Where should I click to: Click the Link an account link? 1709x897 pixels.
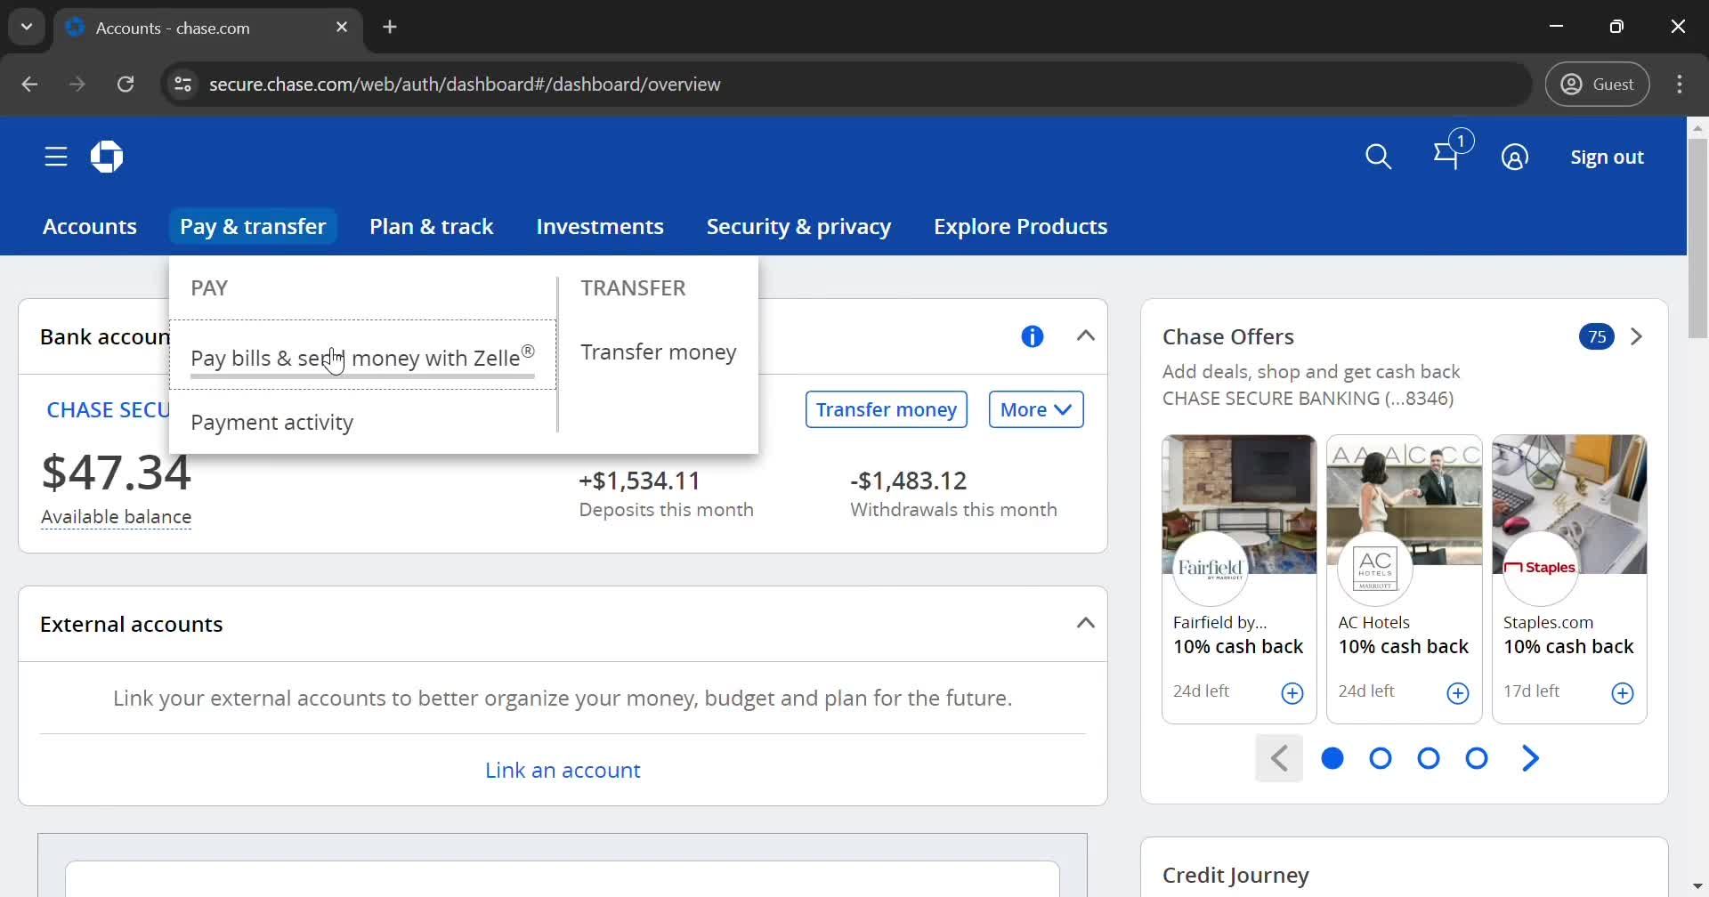coord(563,769)
